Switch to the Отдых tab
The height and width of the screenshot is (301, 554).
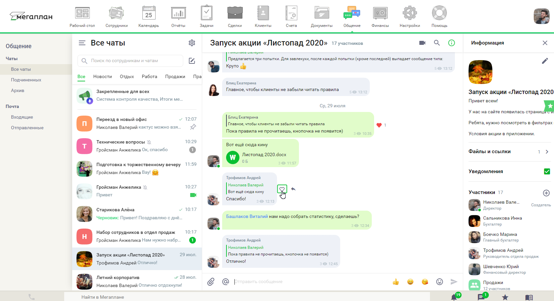point(127,76)
